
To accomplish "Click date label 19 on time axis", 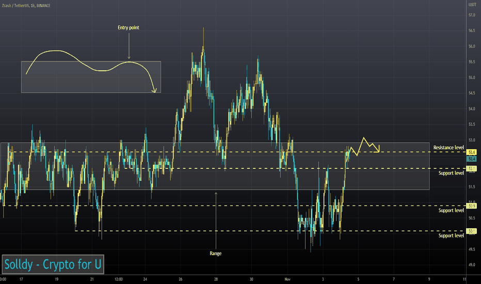I will [56, 279].
